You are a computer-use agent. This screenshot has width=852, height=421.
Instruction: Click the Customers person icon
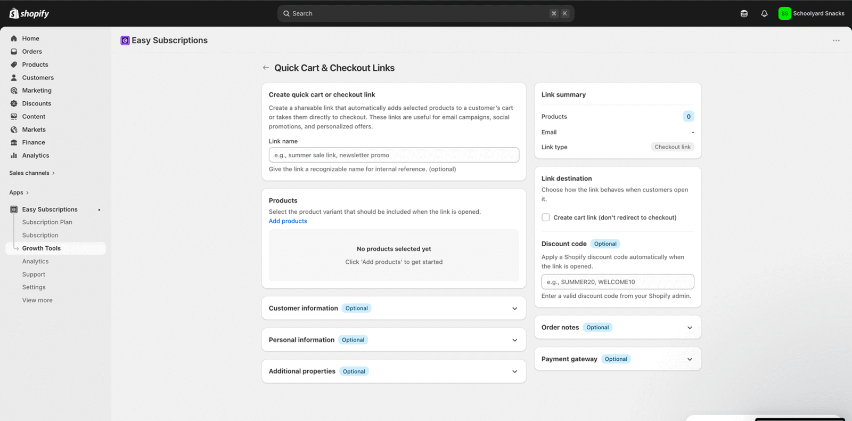click(x=14, y=78)
